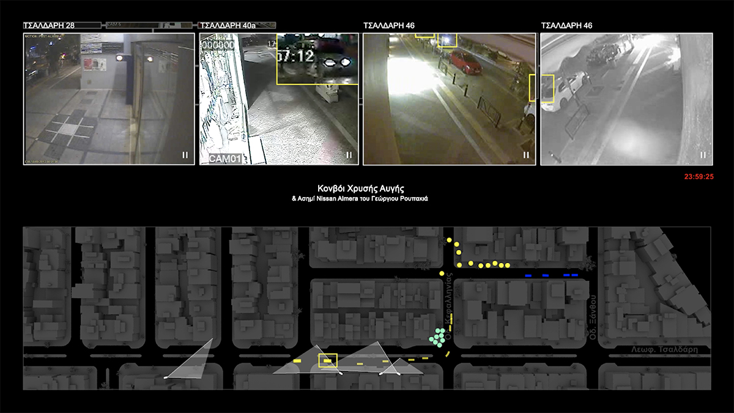Image resolution: width=734 pixels, height=413 pixels.
Task: Click the zoomed car inset in 40a feed
Action: coord(317,59)
